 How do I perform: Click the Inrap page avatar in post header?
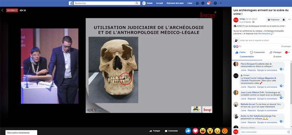pyautogui.click(x=236, y=20)
